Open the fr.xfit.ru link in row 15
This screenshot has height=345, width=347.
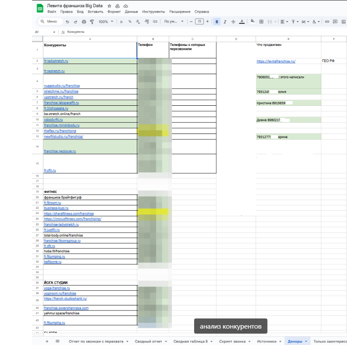50,171
